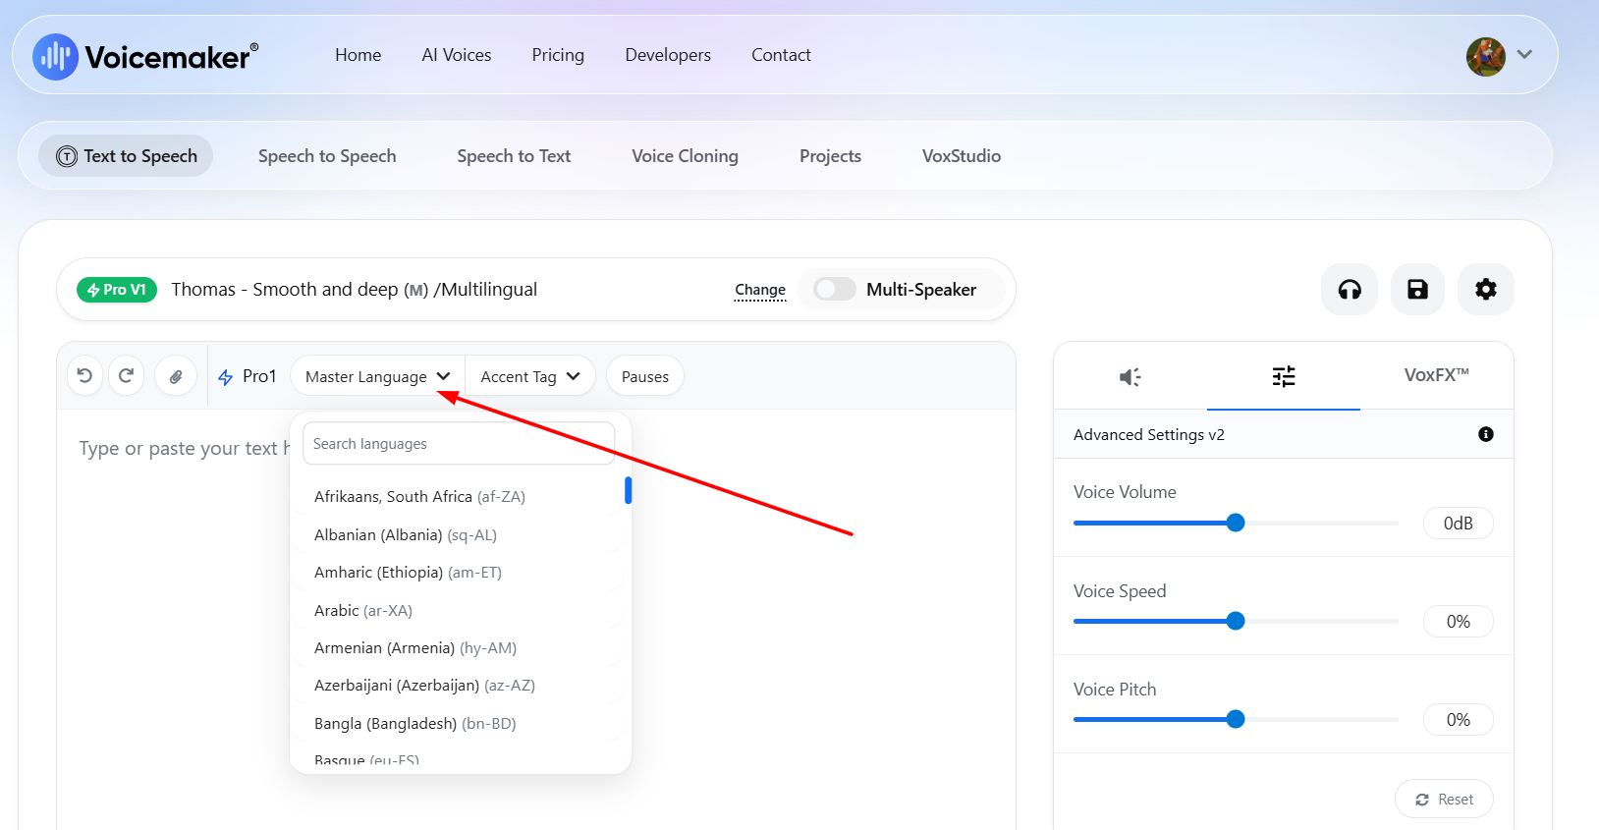Select Amharic (Ethiopia) language
Image resolution: width=1599 pixels, height=830 pixels.
tap(408, 573)
